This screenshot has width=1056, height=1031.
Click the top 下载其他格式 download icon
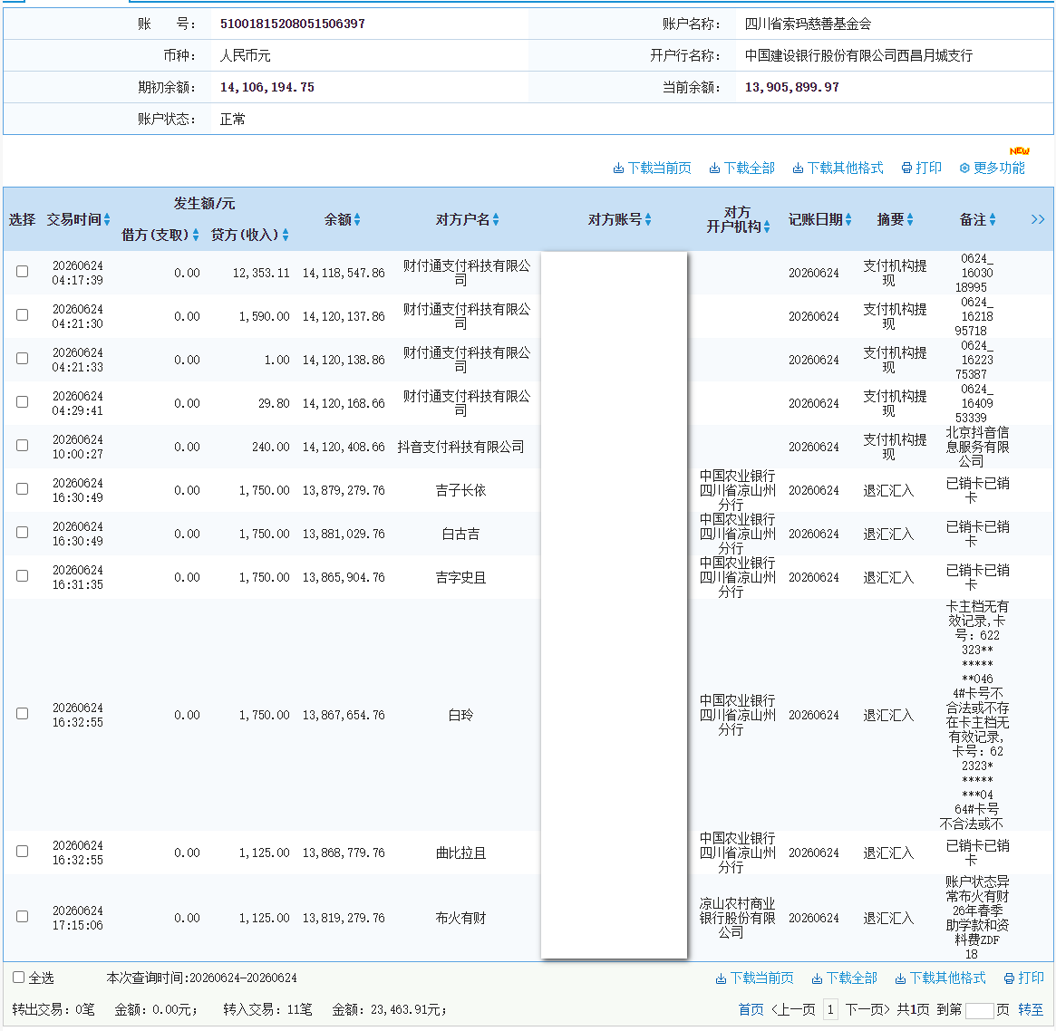click(x=798, y=169)
